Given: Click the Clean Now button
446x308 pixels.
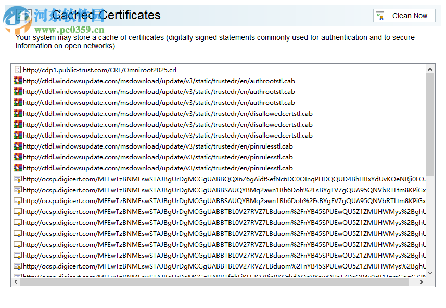Looking at the screenshot, I should (x=404, y=16).
